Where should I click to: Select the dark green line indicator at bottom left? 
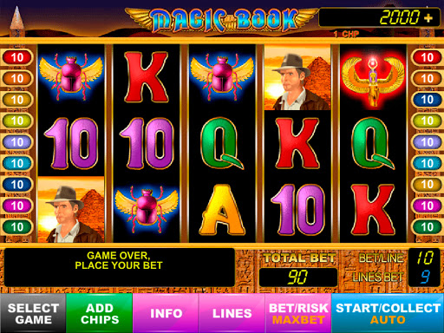[x=17, y=227]
